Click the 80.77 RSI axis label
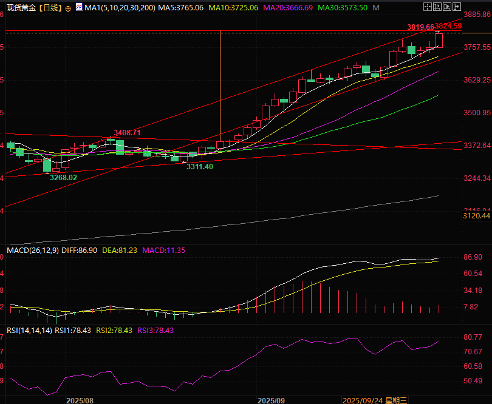Viewport: 492px width, 404px height. 473,337
